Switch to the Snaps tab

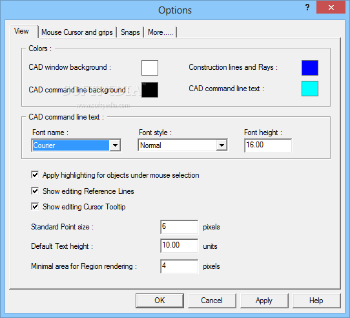tap(130, 32)
